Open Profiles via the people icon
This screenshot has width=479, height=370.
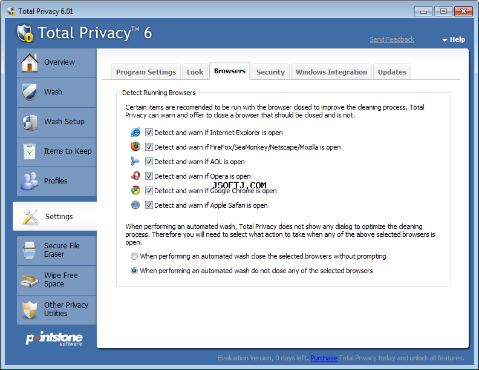(x=29, y=181)
